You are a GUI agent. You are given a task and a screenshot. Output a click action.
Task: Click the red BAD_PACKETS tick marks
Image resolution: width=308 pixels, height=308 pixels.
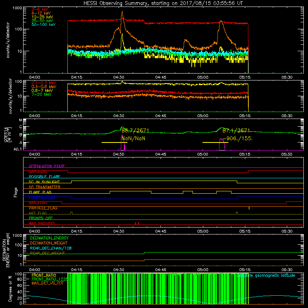click(137, 223)
